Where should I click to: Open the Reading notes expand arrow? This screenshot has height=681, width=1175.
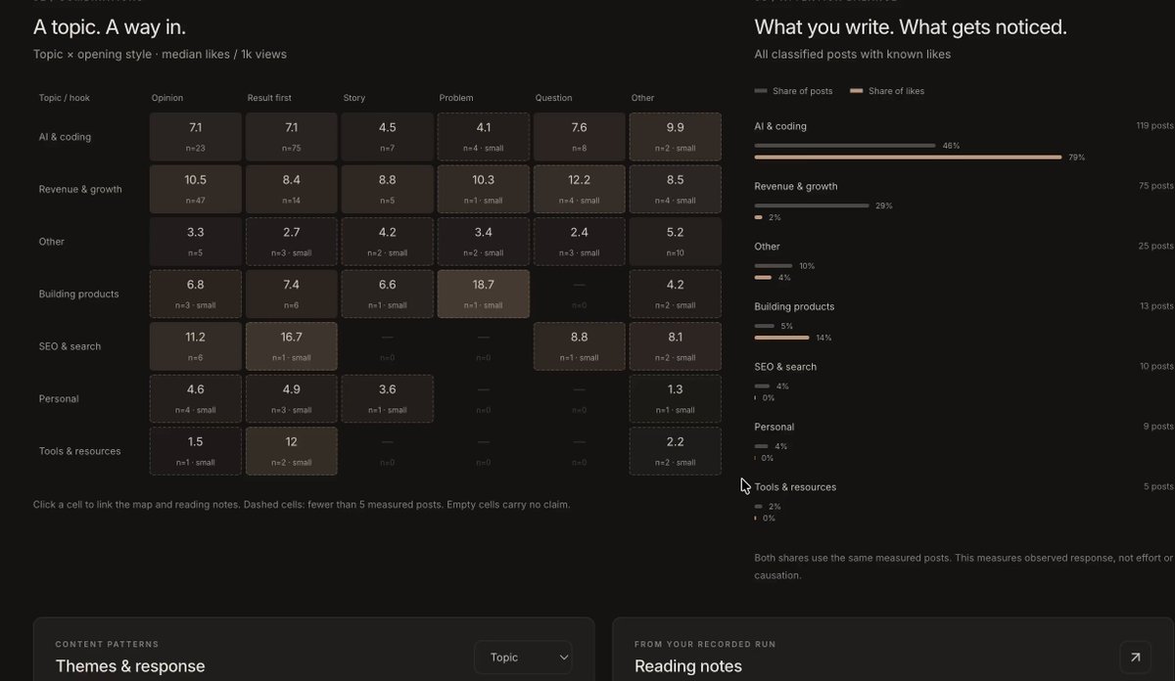(1135, 658)
